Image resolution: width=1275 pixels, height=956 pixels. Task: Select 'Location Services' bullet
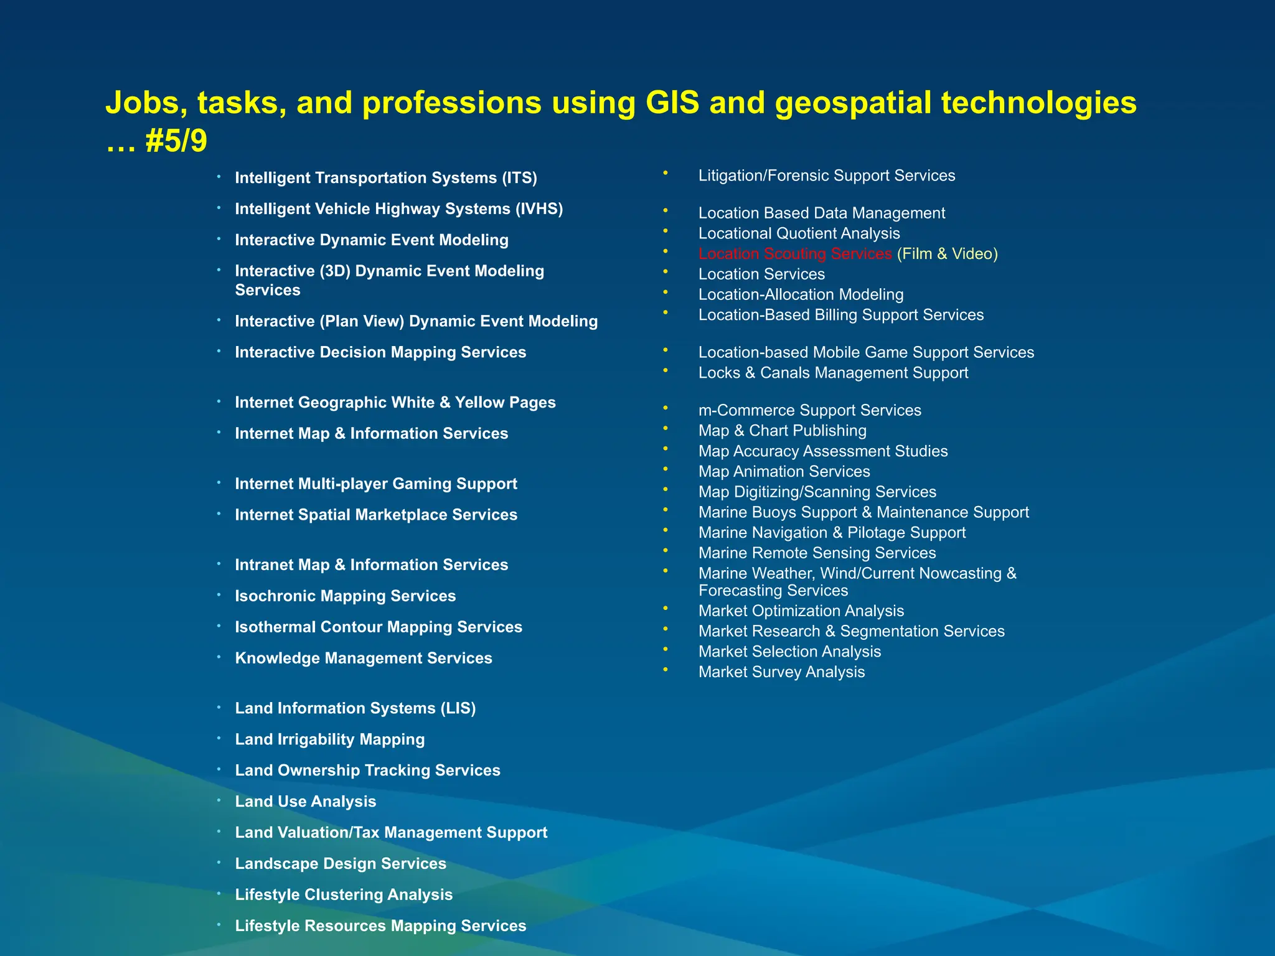click(x=761, y=274)
